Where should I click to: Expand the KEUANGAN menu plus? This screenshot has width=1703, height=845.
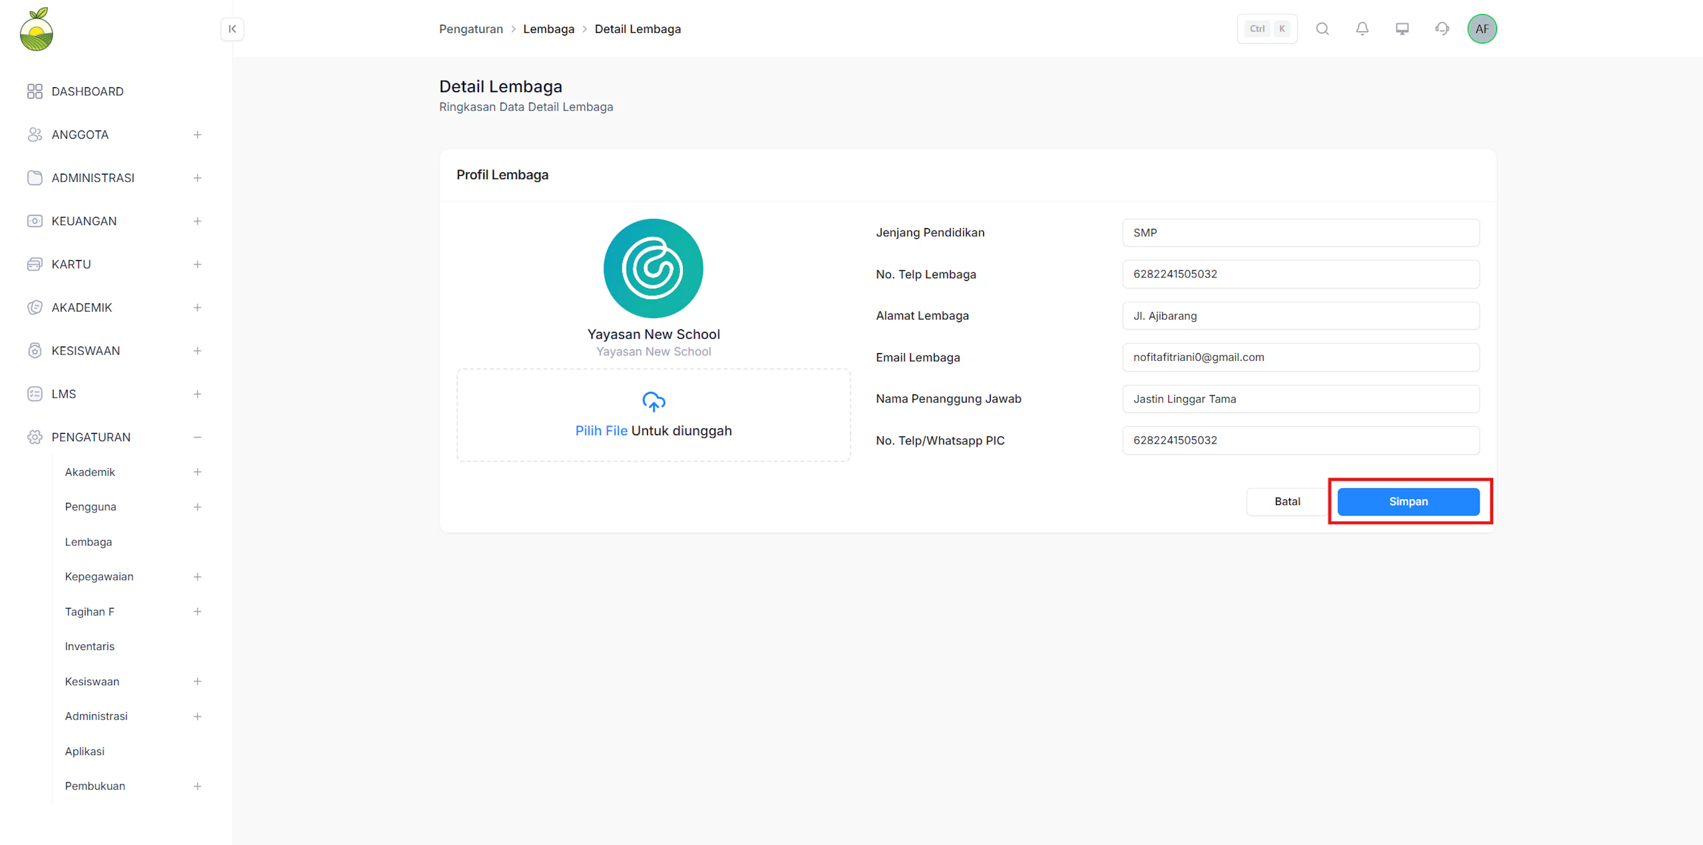(197, 221)
